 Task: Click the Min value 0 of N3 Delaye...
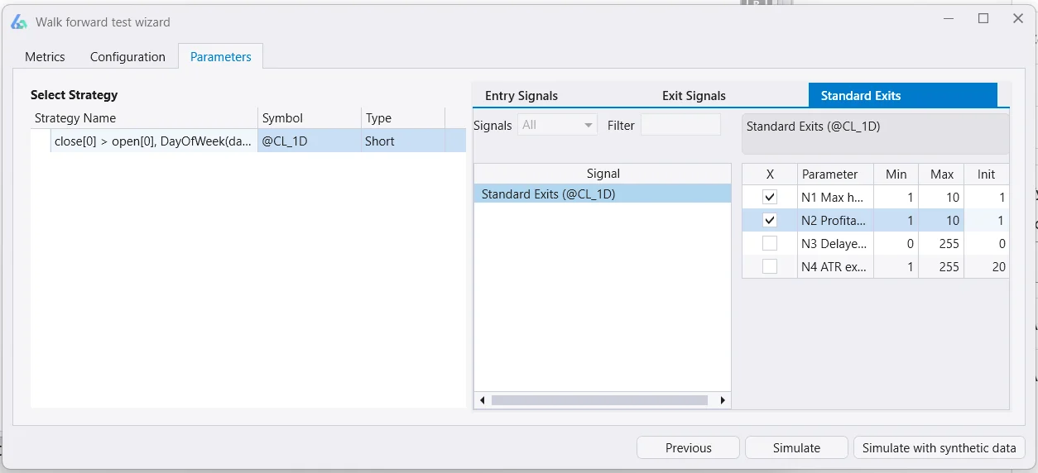[896, 244]
